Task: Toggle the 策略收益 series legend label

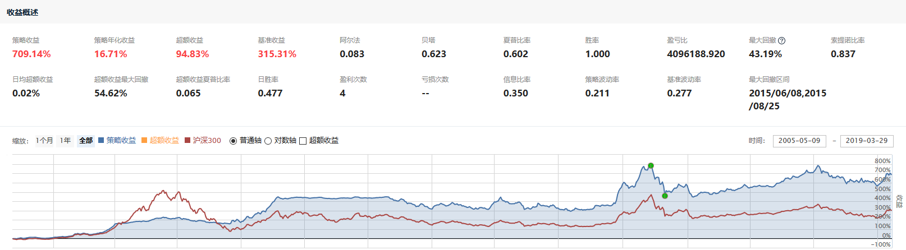Action: (121, 141)
